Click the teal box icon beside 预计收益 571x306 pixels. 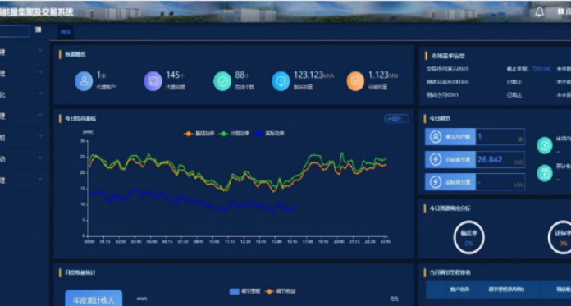[545, 173]
